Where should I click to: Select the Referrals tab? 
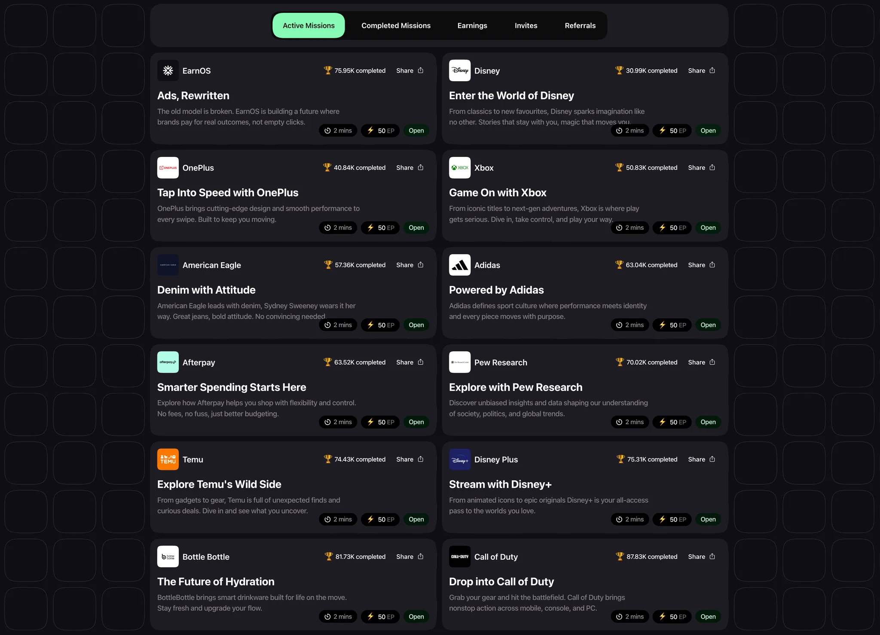coord(580,26)
